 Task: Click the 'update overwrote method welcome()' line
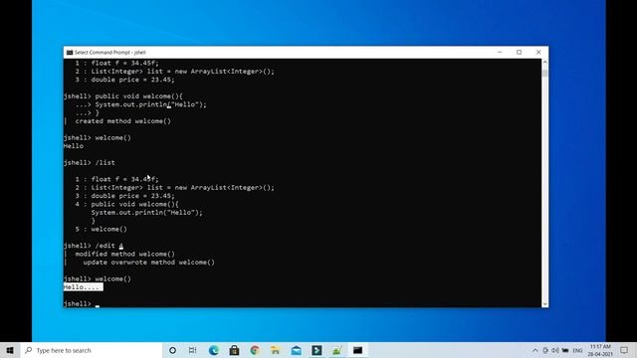(x=148, y=263)
